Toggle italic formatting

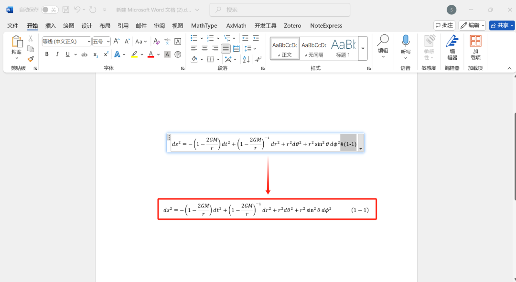click(x=57, y=54)
